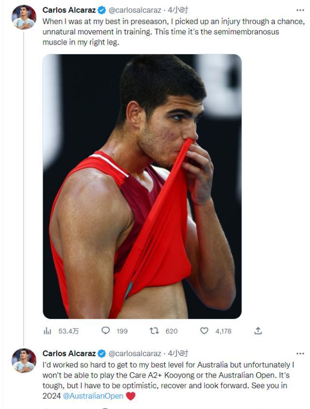Retweet the tweet about the semimembranosus injury
This screenshot has height=409, width=310.
tap(155, 330)
